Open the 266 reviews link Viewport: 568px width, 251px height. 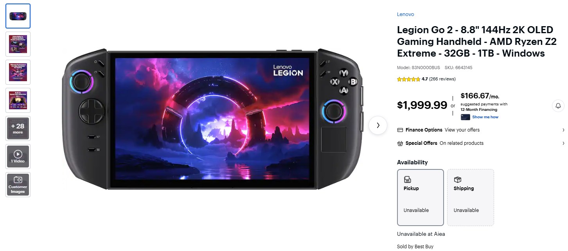pos(442,79)
